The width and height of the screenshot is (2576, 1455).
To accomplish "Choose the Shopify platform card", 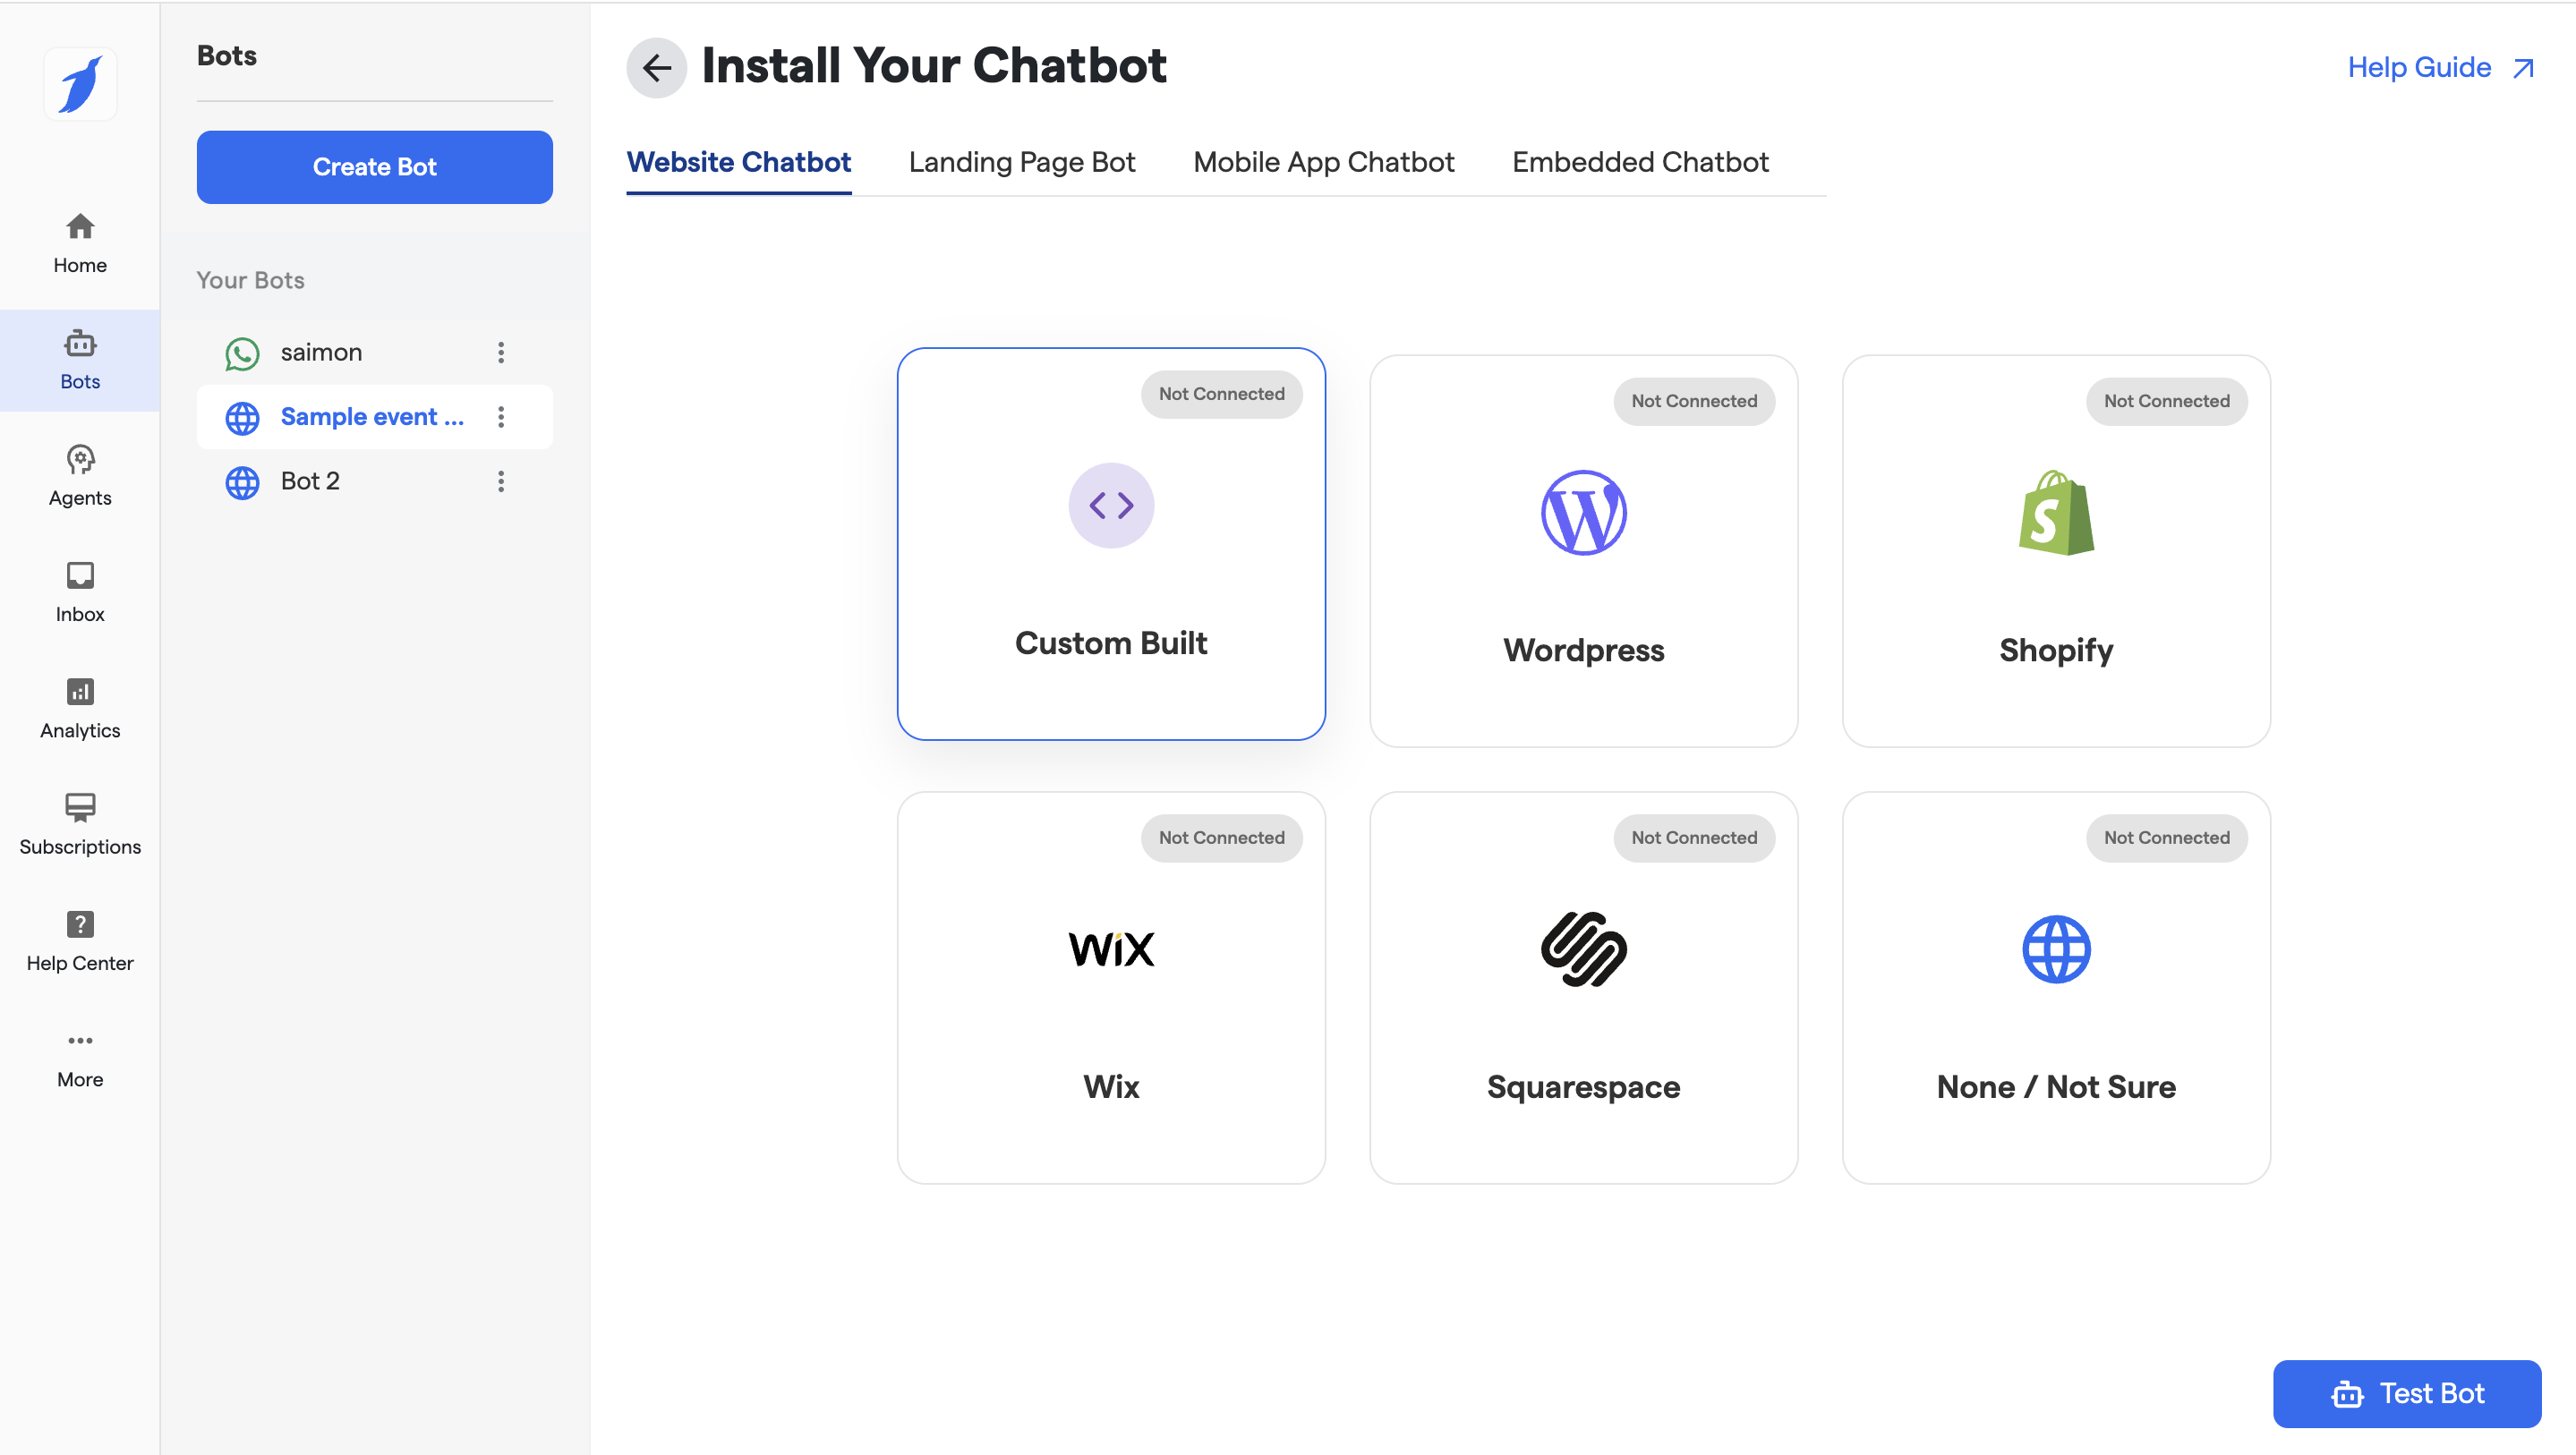I will (2055, 551).
